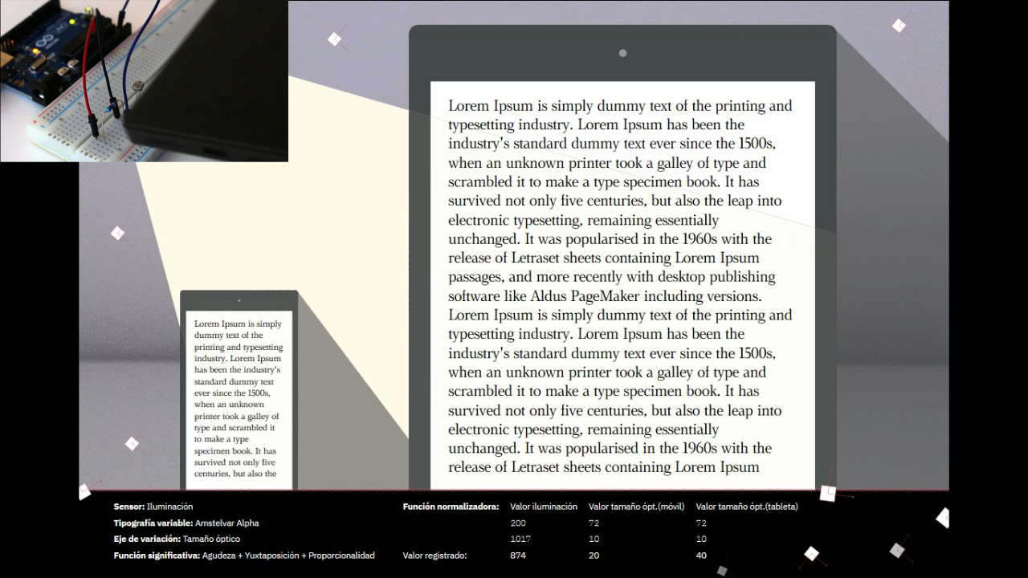This screenshot has width=1028, height=578.
Task: Click the diamond marker left of the phone's base
Action: [132, 443]
